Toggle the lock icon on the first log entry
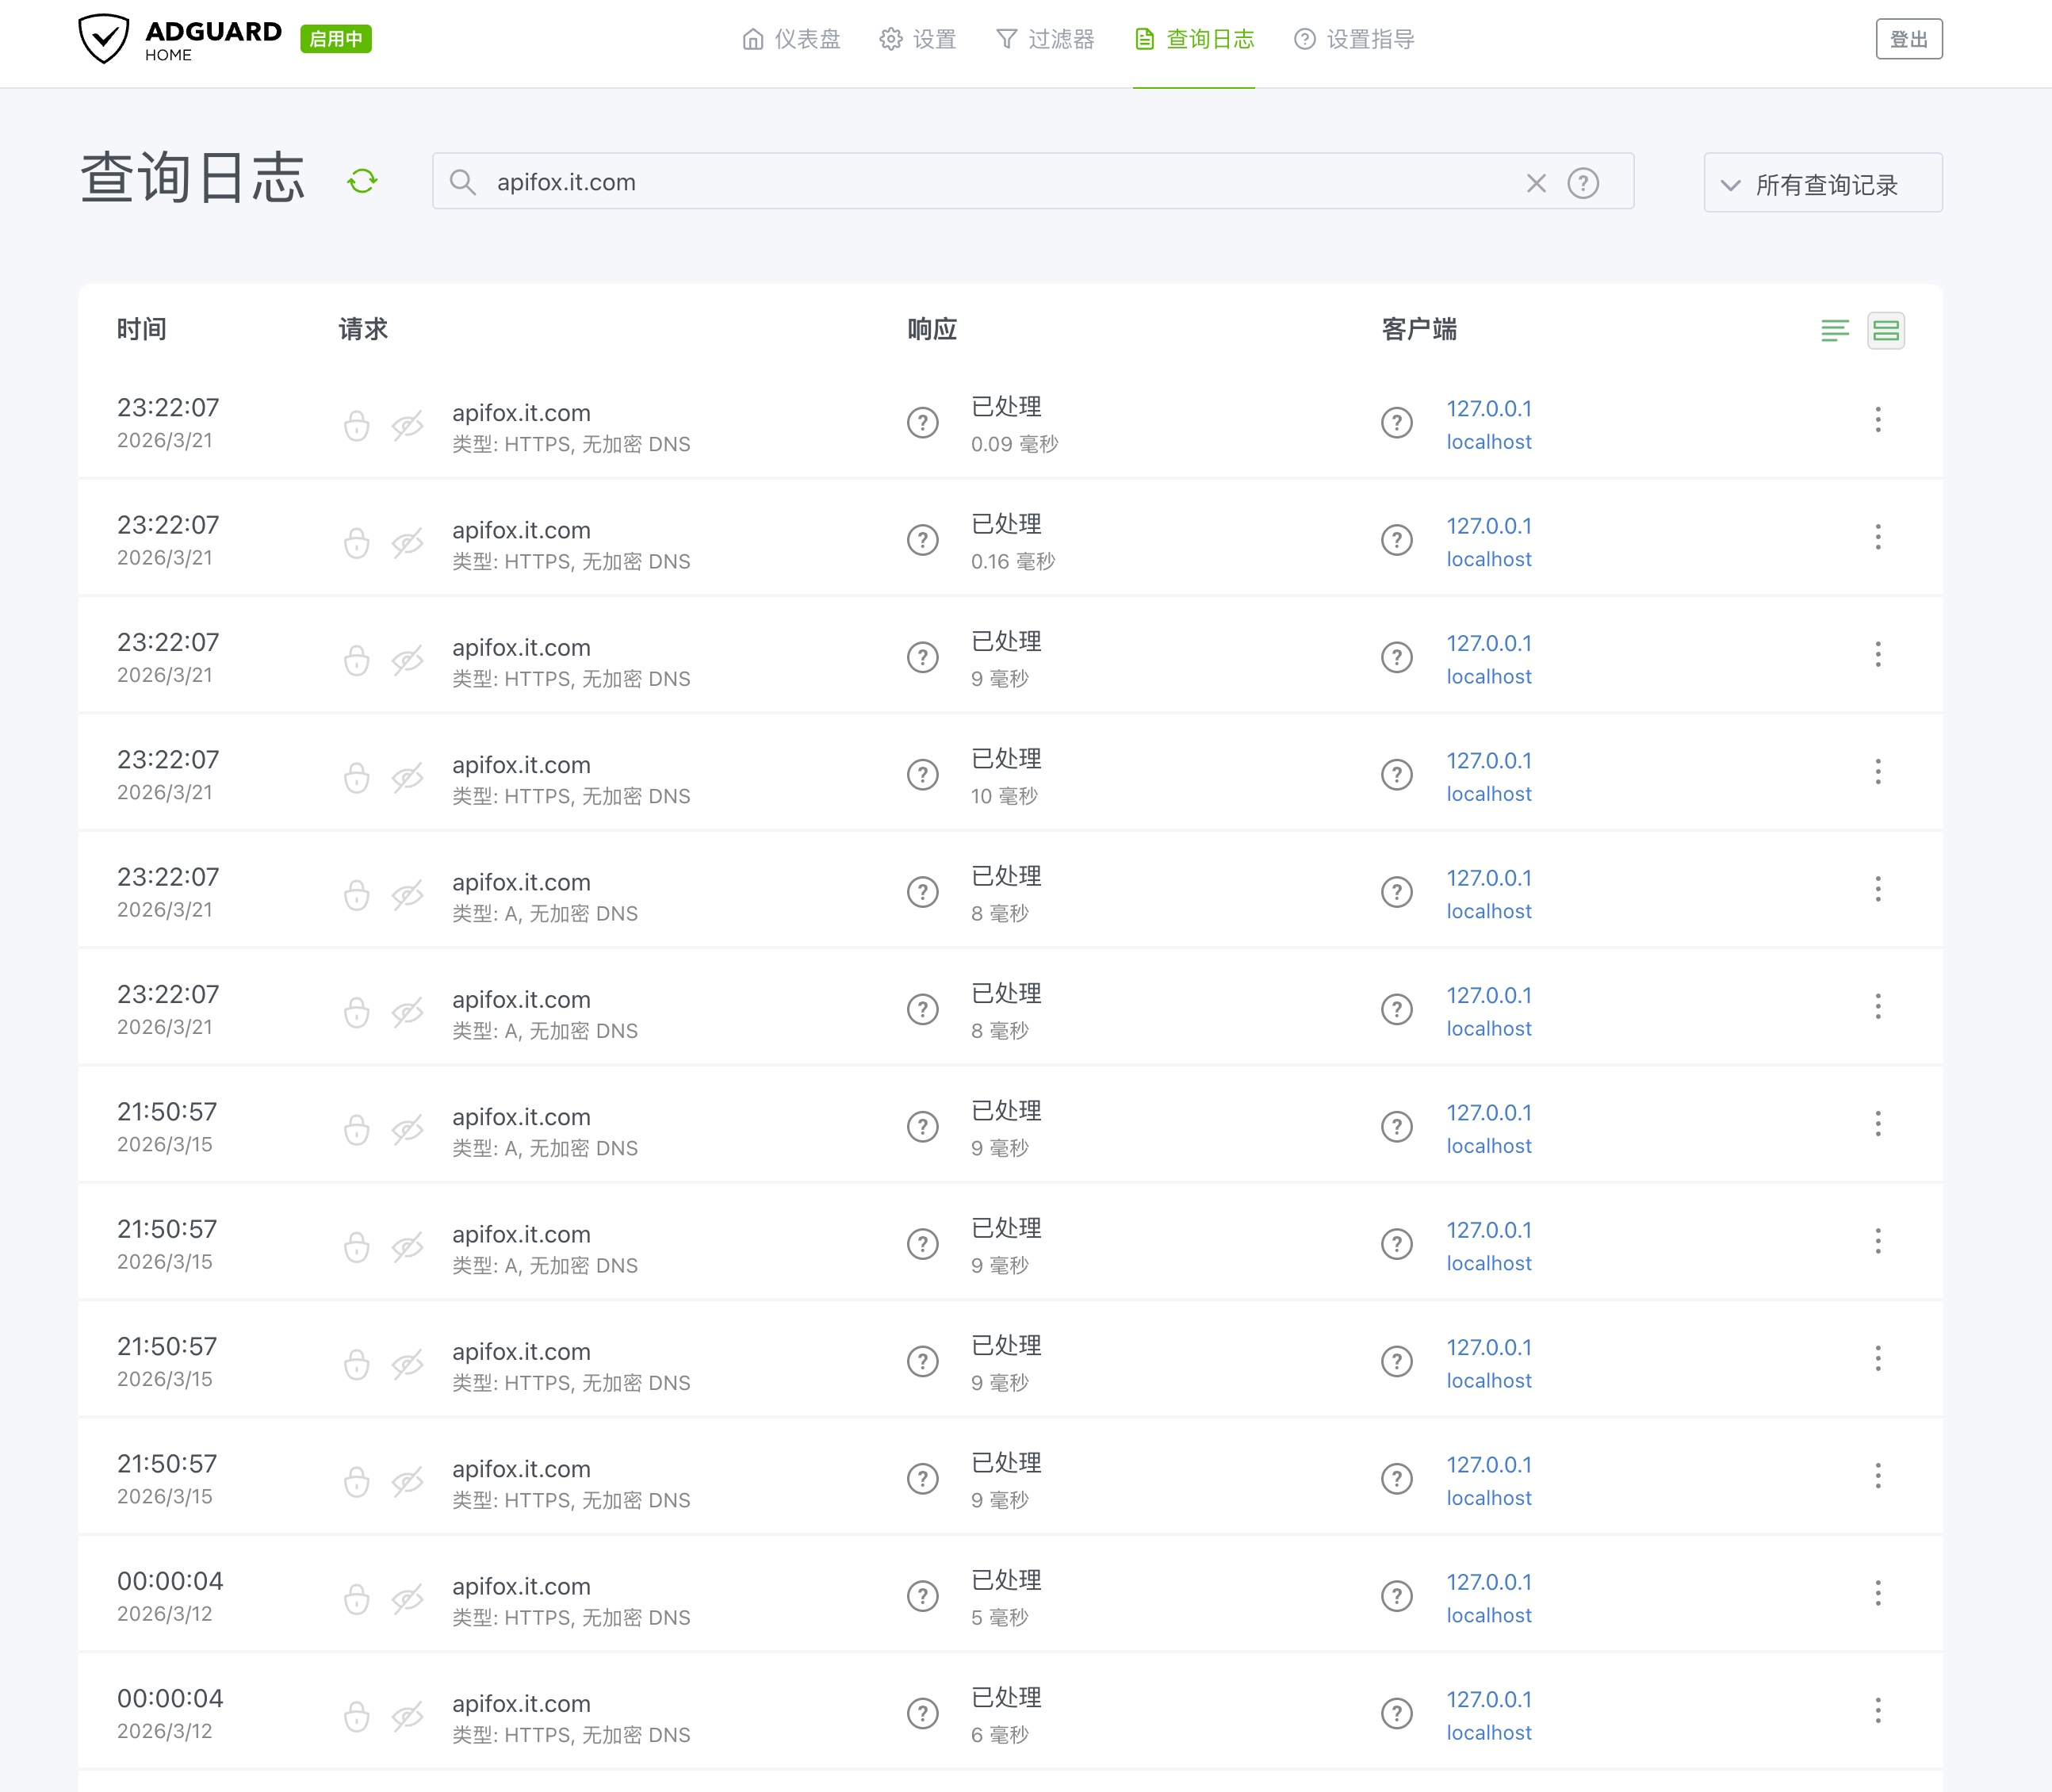 (357, 426)
